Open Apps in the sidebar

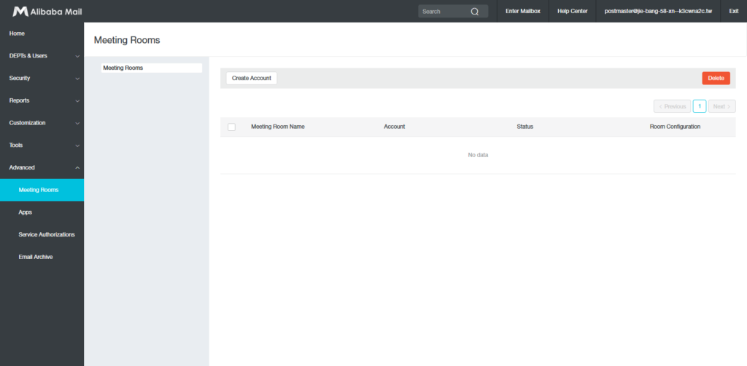[x=26, y=212]
